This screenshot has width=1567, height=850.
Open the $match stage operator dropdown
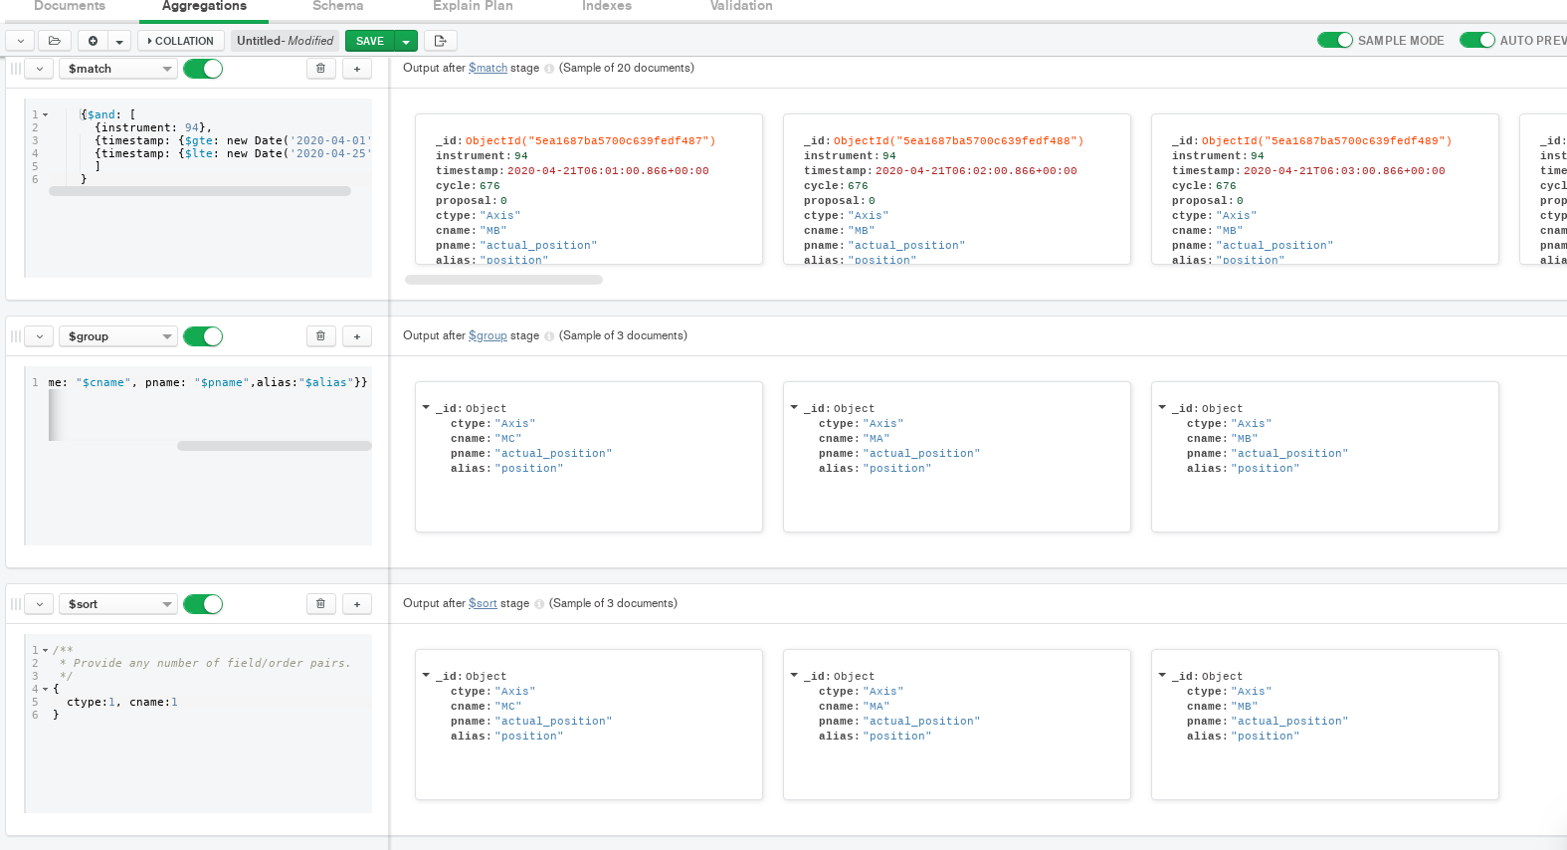(117, 69)
